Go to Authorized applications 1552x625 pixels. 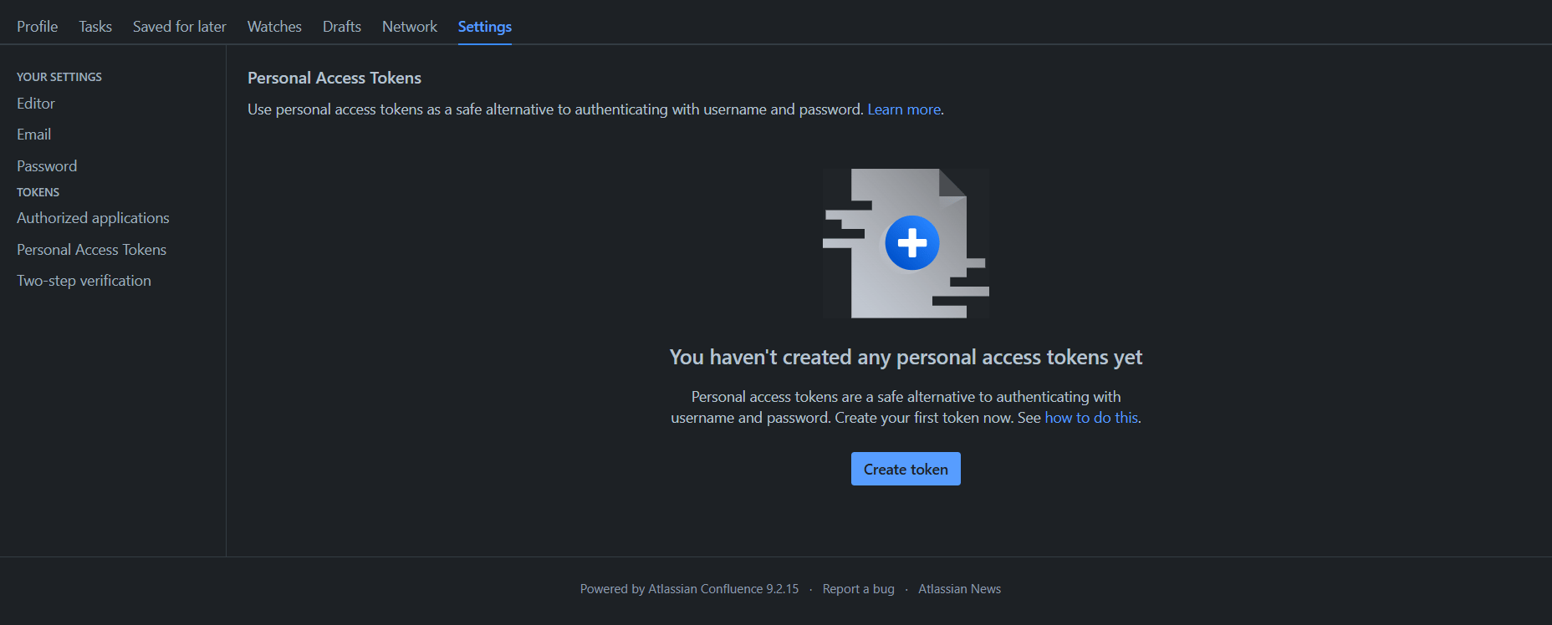(93, 218)
